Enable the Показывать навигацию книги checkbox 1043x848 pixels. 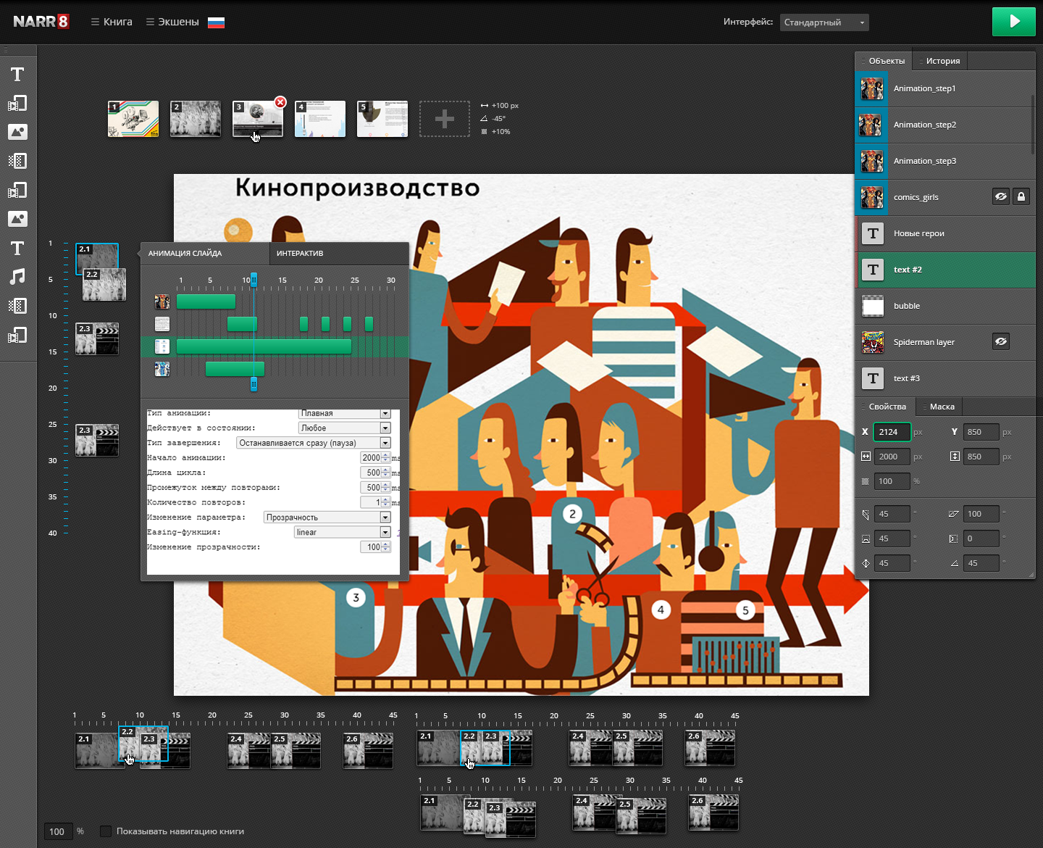click(x=106, y=831)
